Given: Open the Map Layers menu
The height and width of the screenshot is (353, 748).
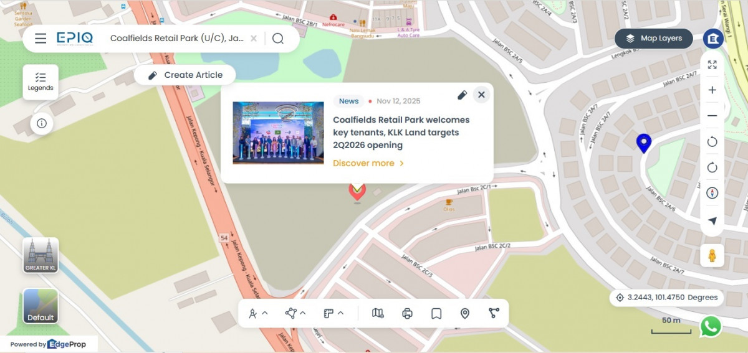Looking at the screenshot, I should point(653,39).
